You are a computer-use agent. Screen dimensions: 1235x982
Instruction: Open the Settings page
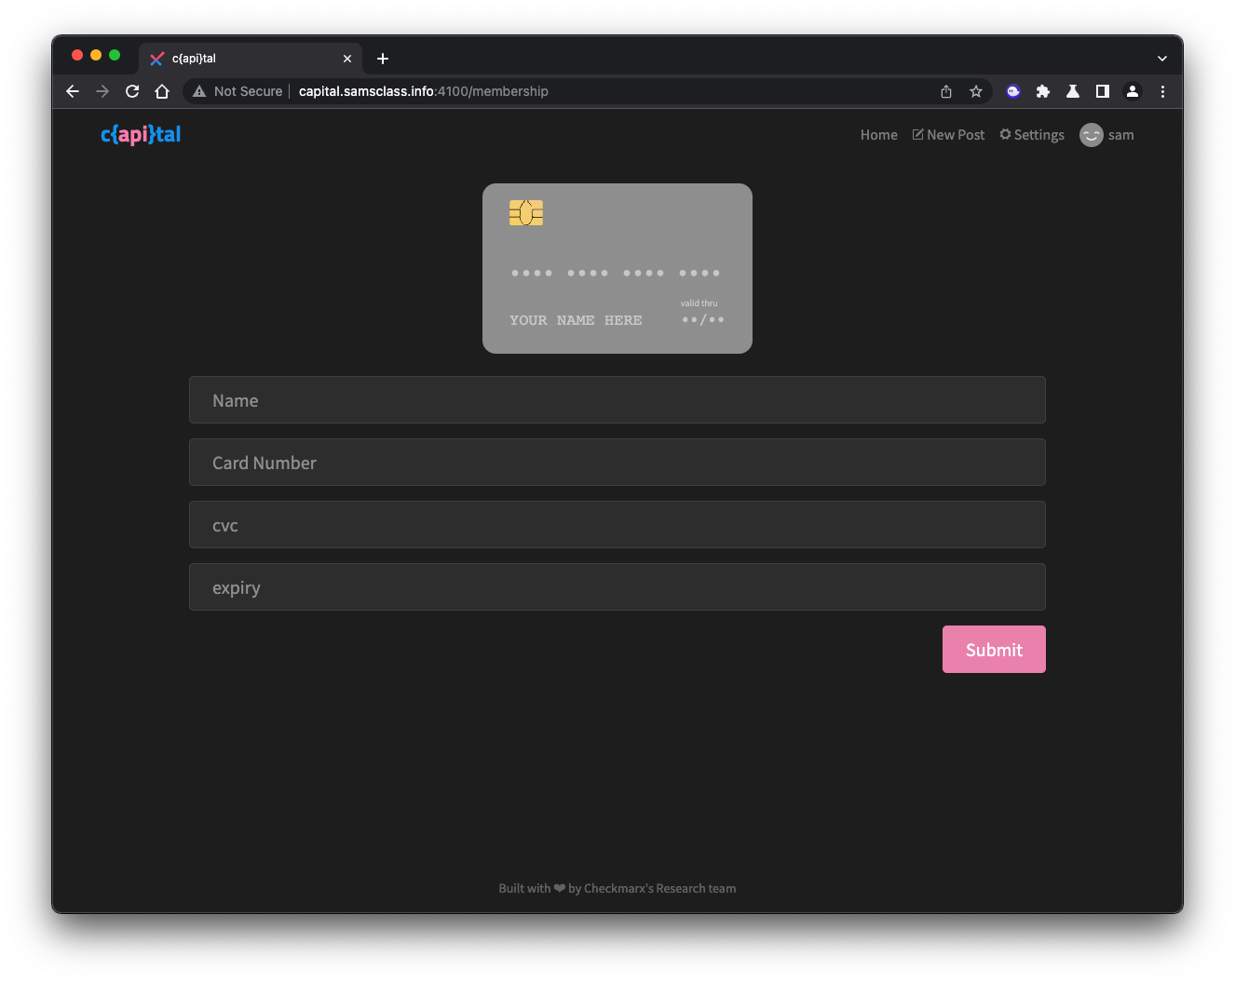click(x=1032, y=135)
